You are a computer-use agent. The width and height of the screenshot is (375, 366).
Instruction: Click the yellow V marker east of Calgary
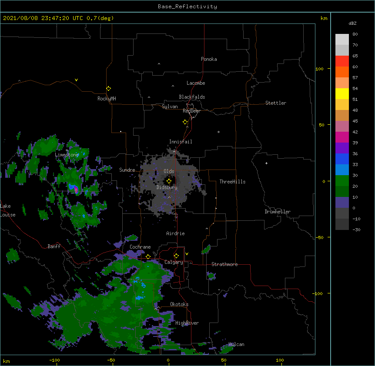(x=187, y=254)
